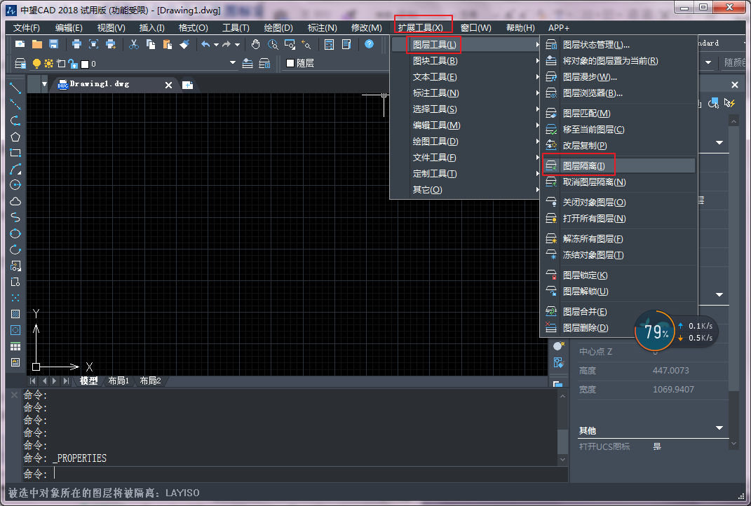Toggle the layer freeze sun icon
Screen dimensions: 751x506
coord(48,64)
